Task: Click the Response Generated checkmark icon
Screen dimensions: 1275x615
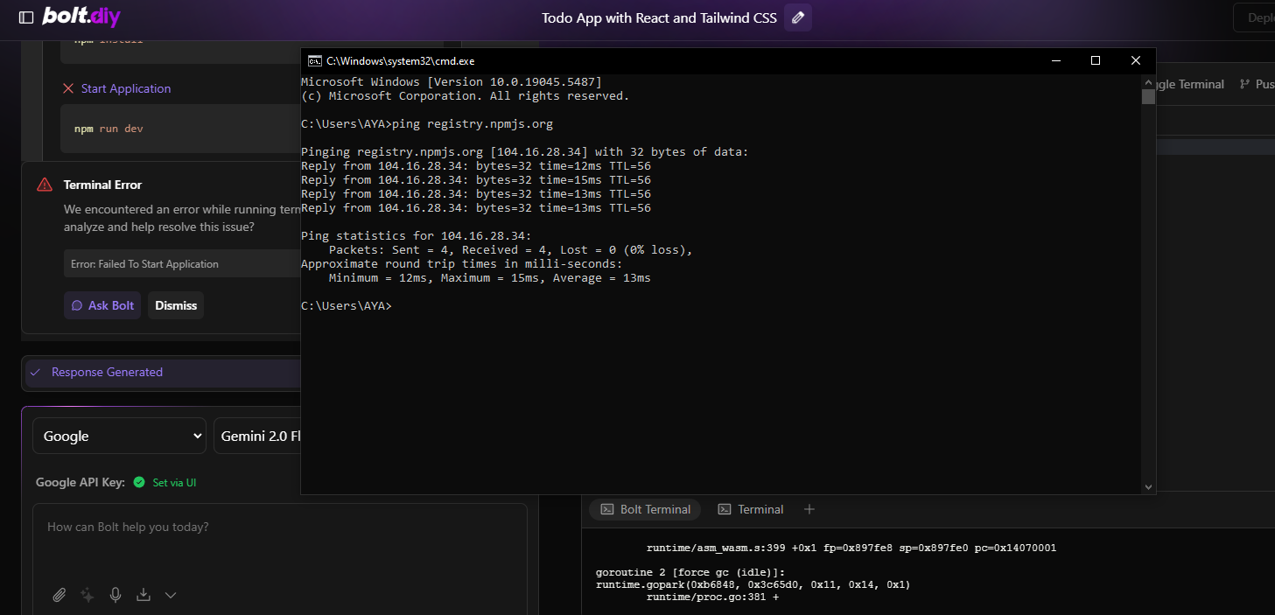Action: 35,372
